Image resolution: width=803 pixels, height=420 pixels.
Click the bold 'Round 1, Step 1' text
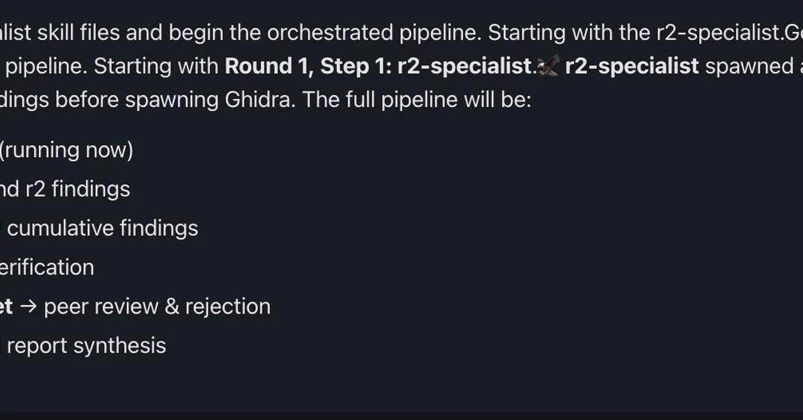[309, 66]
